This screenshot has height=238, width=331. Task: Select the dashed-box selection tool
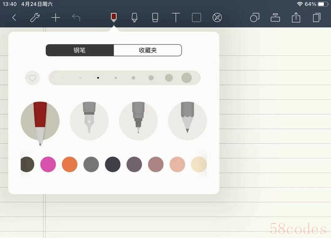tap(196, 17)
